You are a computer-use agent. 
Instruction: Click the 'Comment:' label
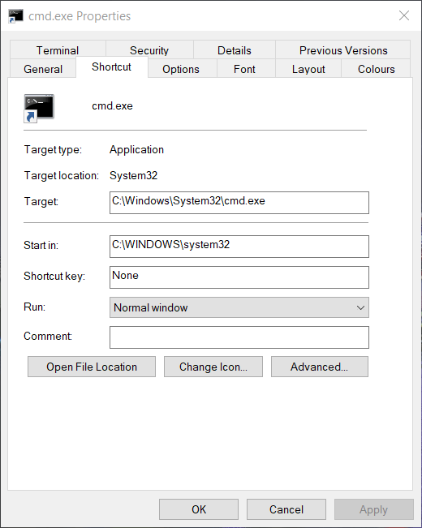(48, 336)
